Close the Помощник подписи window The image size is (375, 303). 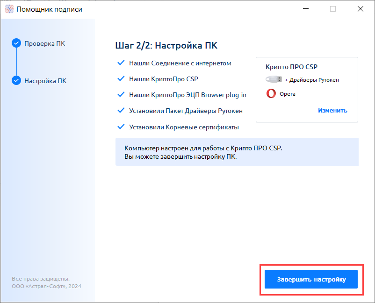pos(361,9)
